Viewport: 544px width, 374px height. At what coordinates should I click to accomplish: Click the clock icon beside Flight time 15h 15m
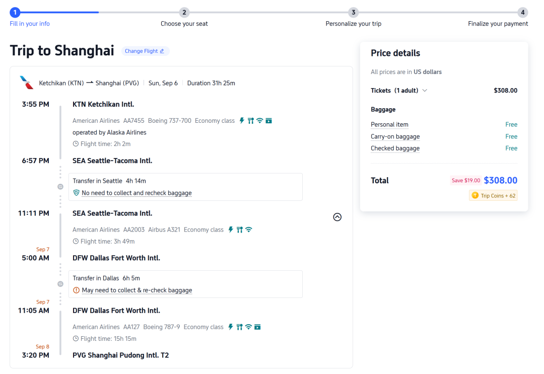[76, 339]
